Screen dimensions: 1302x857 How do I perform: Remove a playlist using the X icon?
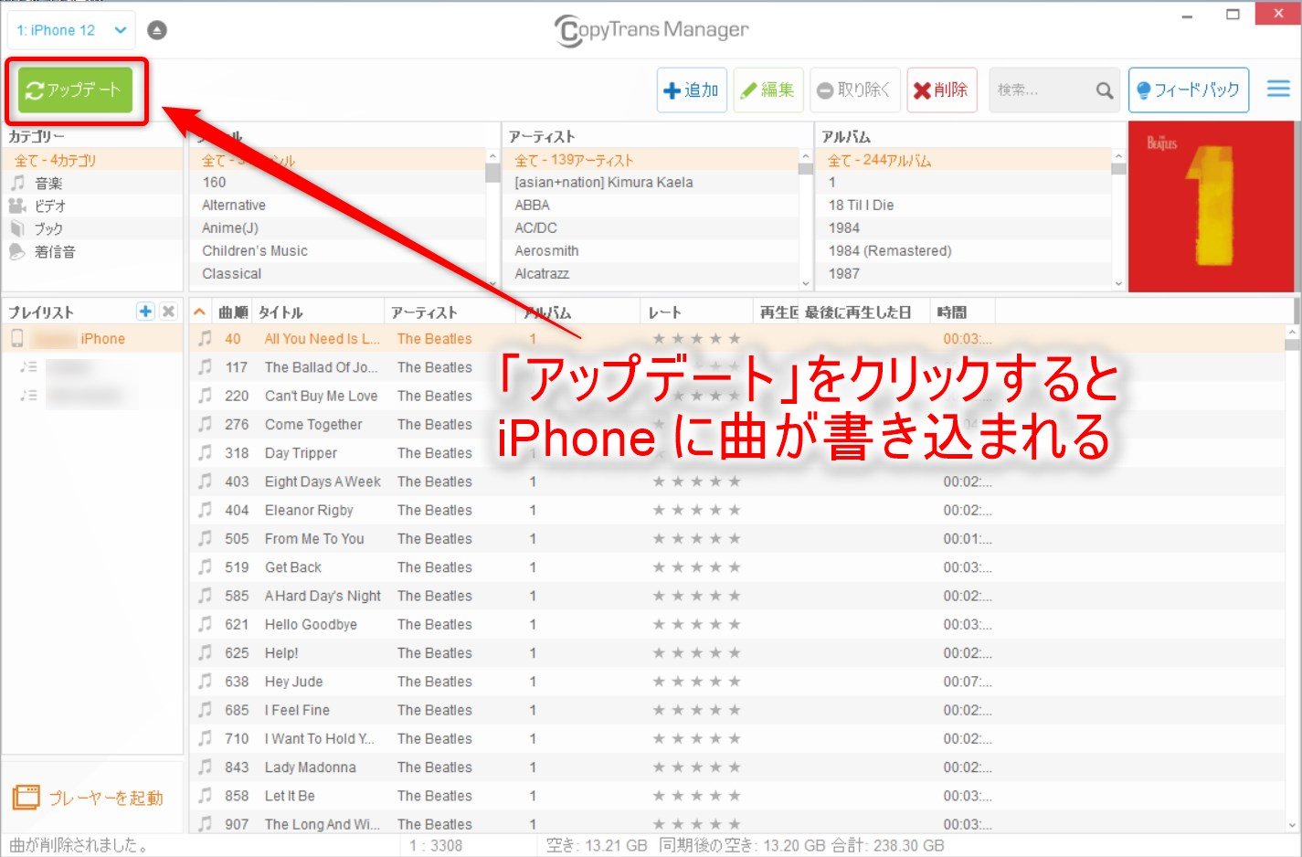tap(168, 311)
